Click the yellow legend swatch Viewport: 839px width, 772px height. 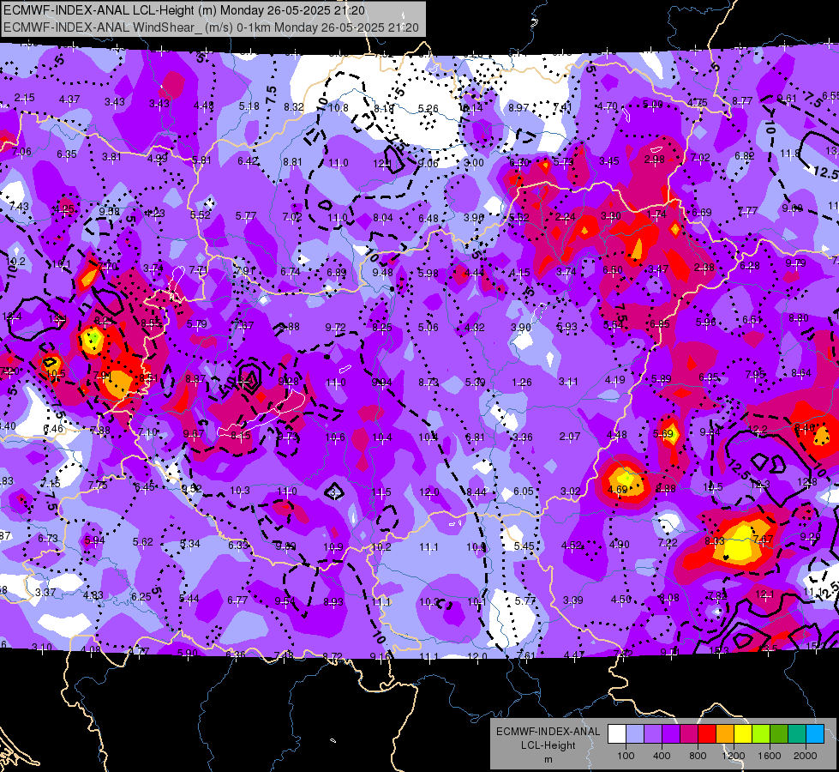pos(743,734)
